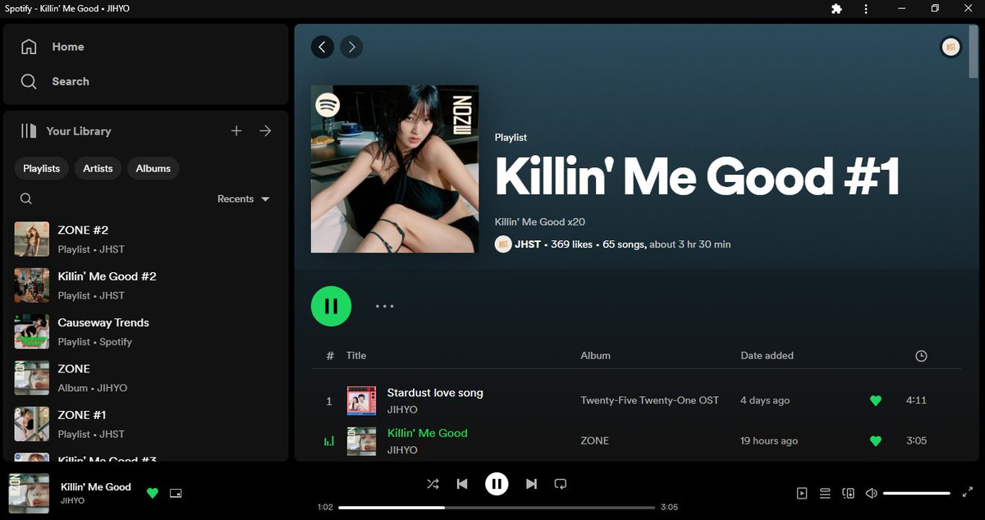
Task: Open JHST profile link
Action: (x=528, y=244)
